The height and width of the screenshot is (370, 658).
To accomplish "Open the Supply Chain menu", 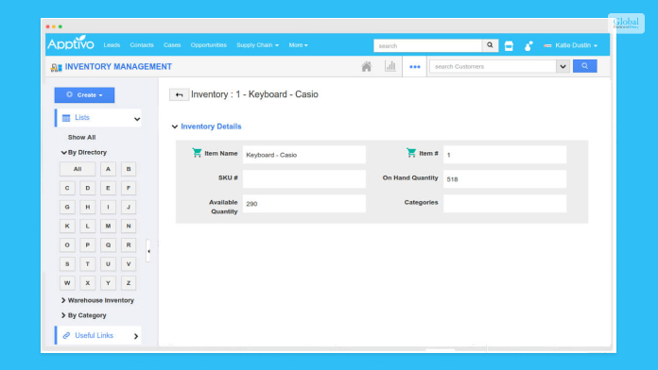I will [257, 45].
